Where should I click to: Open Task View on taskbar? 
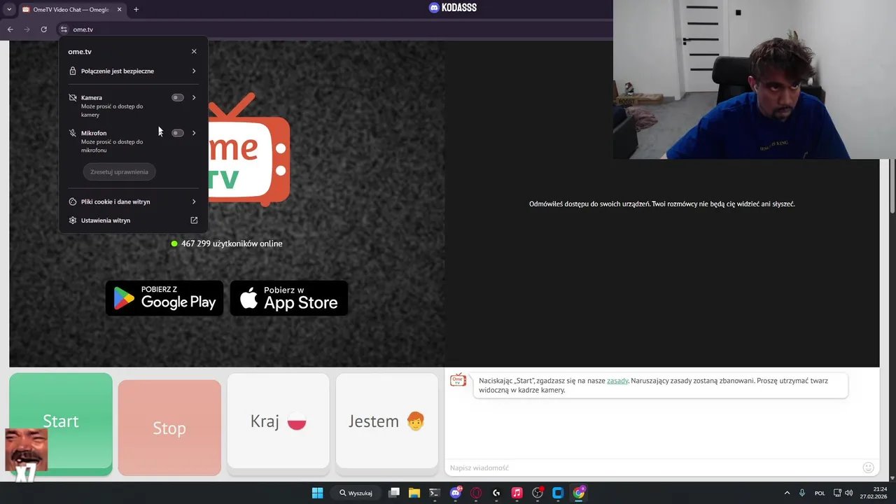pos(394,493)
